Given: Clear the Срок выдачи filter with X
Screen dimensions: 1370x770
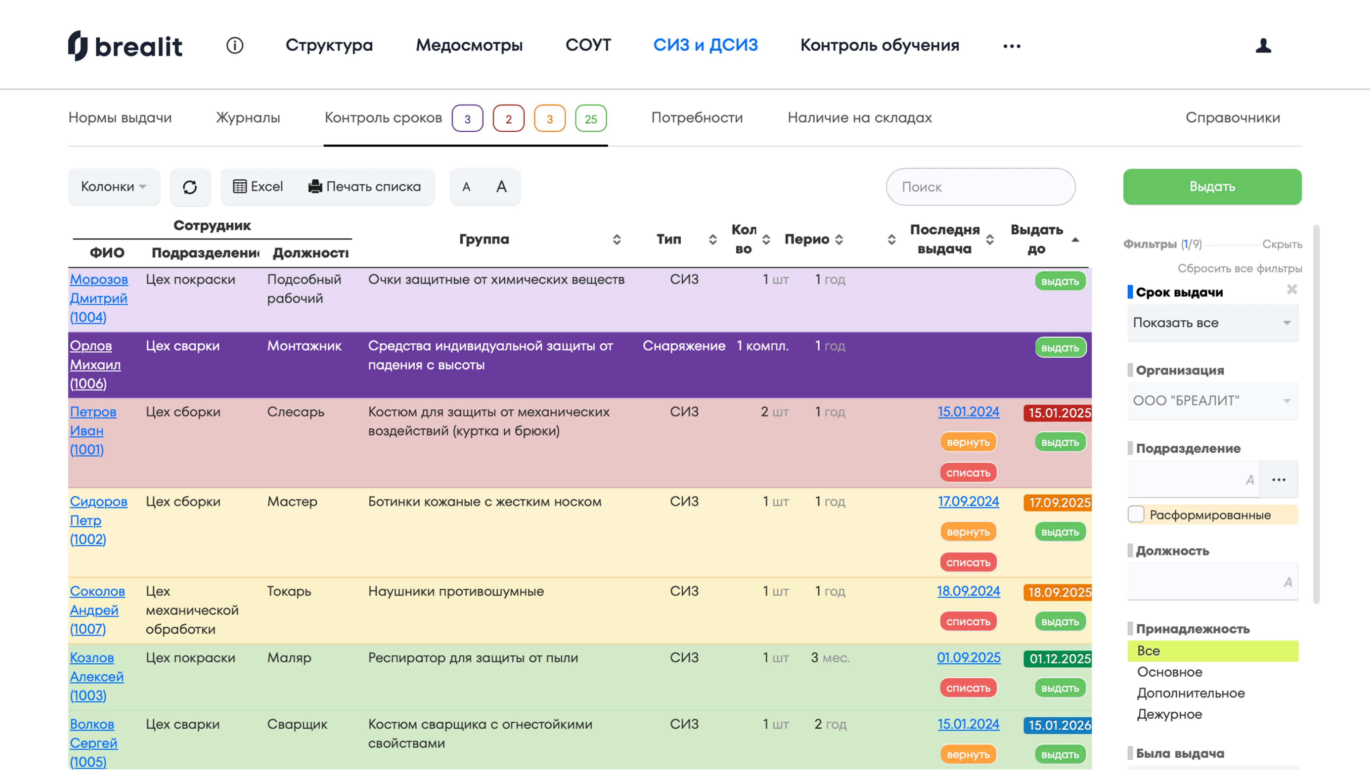Looking at the screenshot, I should click(x=1292, y=289).
